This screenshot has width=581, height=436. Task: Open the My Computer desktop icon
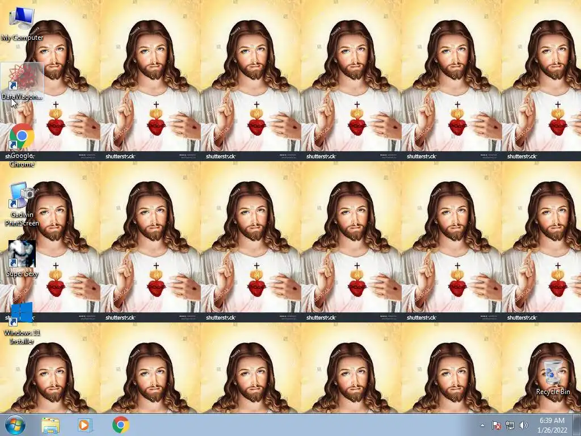click(22, 24)
